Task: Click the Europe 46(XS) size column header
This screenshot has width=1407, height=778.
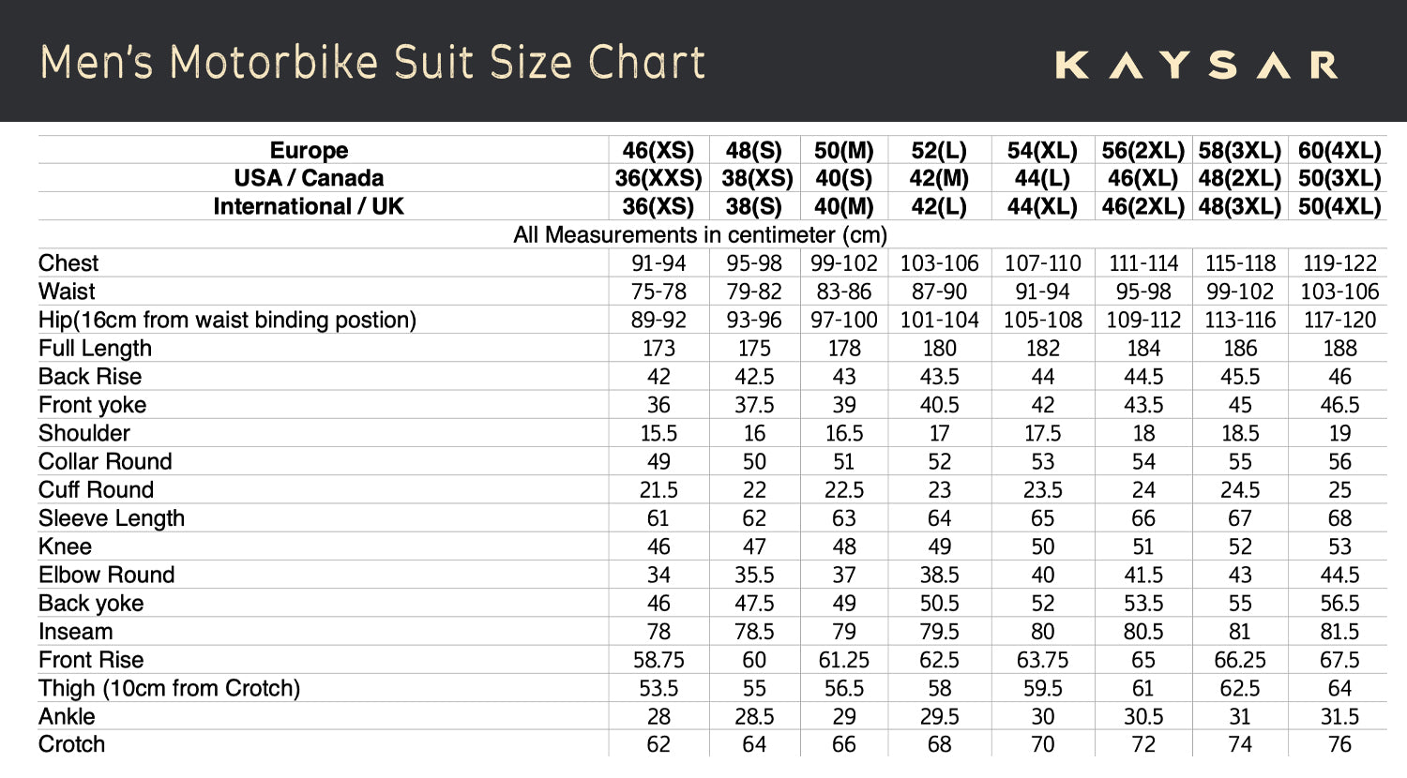Action: click(658, 151)
